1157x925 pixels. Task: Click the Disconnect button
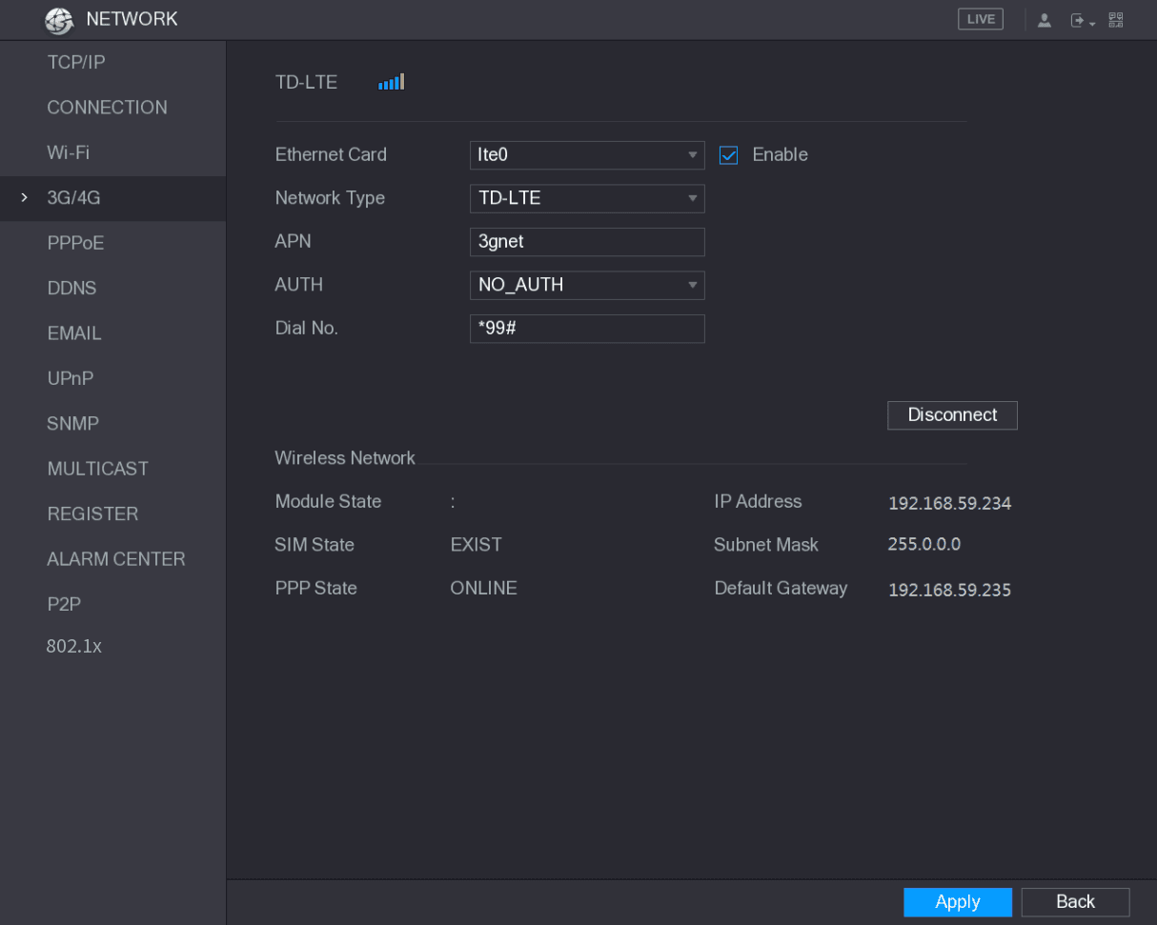(952, 415)
